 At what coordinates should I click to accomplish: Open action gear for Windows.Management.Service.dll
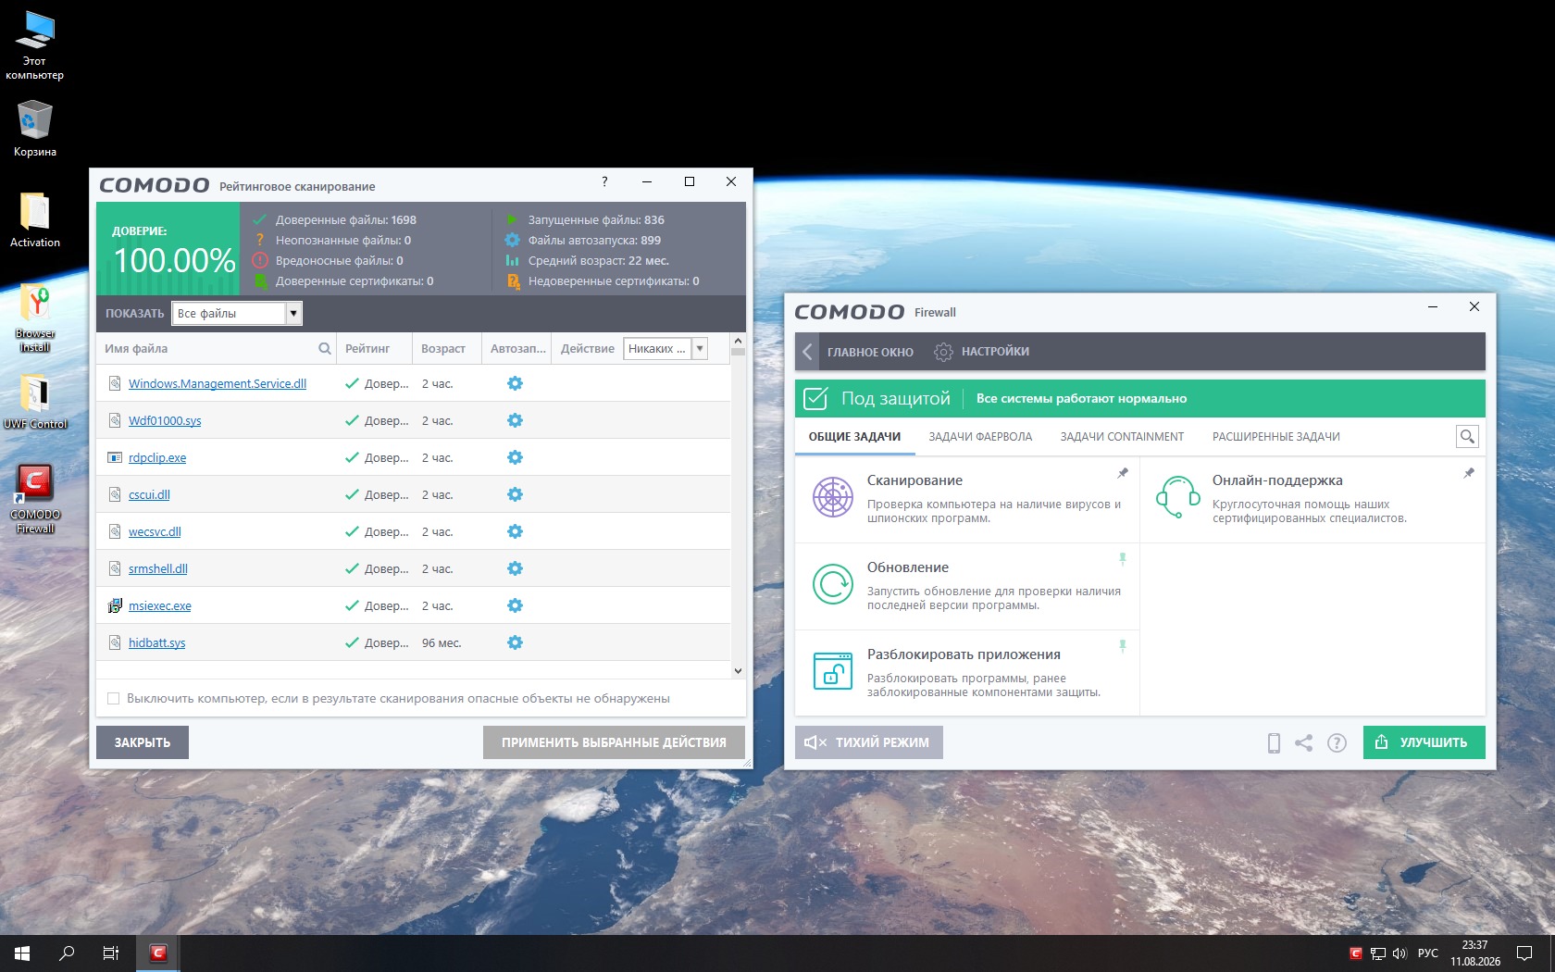tap(516, 383)
